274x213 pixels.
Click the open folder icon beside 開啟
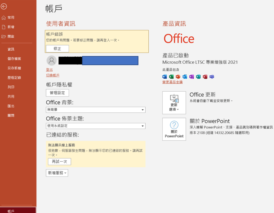pyautogui.click(x=3, y=36)
